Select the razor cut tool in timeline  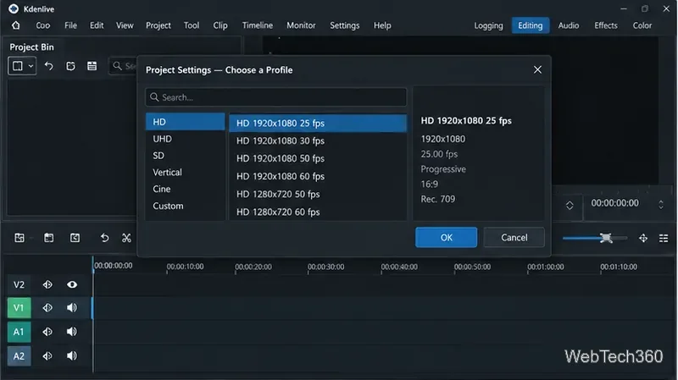coord(126,238)
